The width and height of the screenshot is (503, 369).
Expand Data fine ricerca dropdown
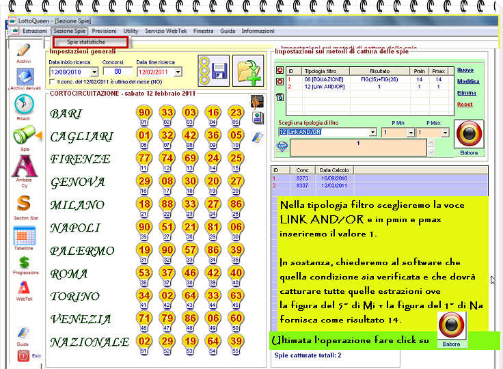[x=178, y=72]
